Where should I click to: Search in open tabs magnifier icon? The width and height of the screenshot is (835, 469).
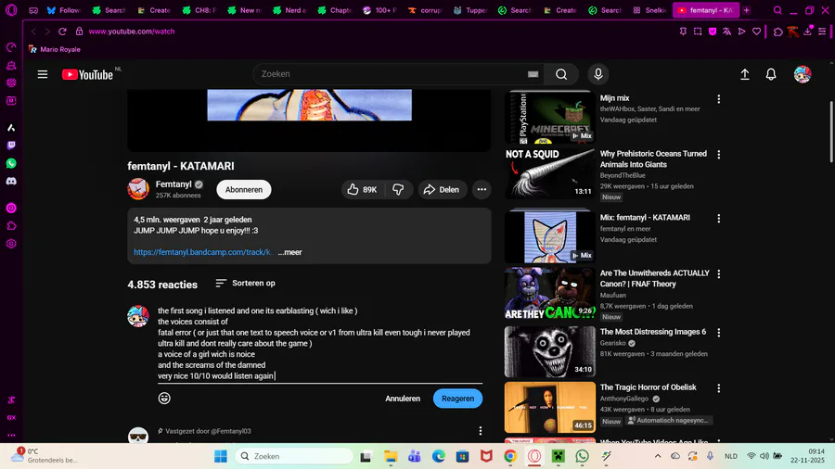(x=777, y=10)
